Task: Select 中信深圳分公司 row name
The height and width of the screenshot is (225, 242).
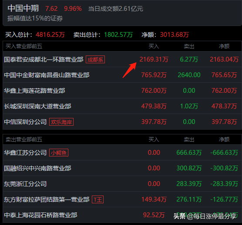Action: [x=25, y=122]
